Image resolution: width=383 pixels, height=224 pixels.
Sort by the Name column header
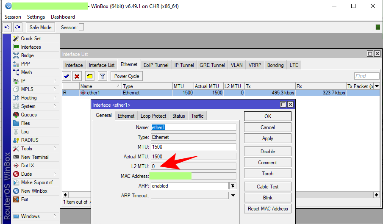click(x=100, y=86)
